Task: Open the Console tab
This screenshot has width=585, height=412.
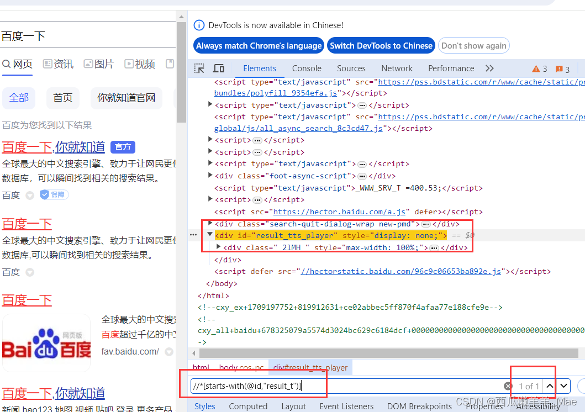Action: point(307,68)
